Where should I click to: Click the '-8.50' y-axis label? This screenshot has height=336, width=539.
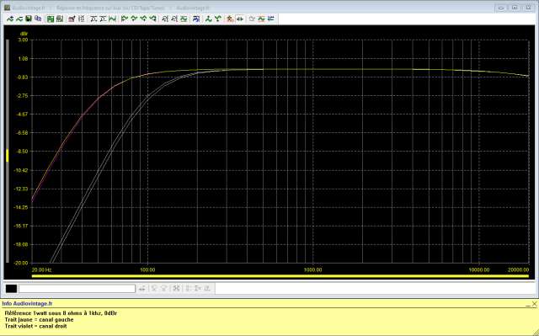coord(23,152)
